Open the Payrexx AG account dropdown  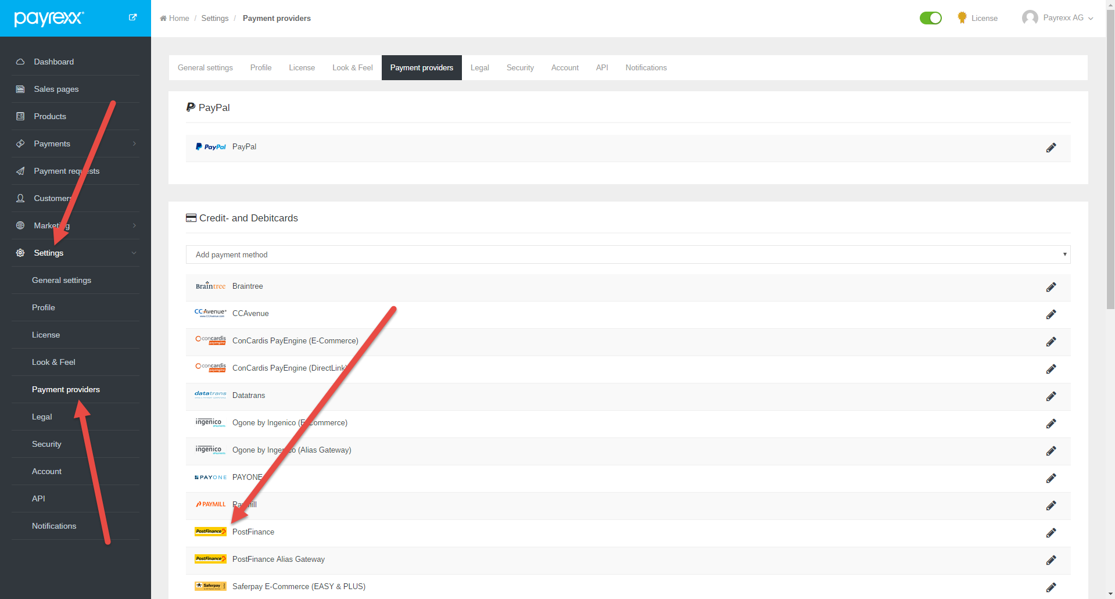tap(1067, 18)
